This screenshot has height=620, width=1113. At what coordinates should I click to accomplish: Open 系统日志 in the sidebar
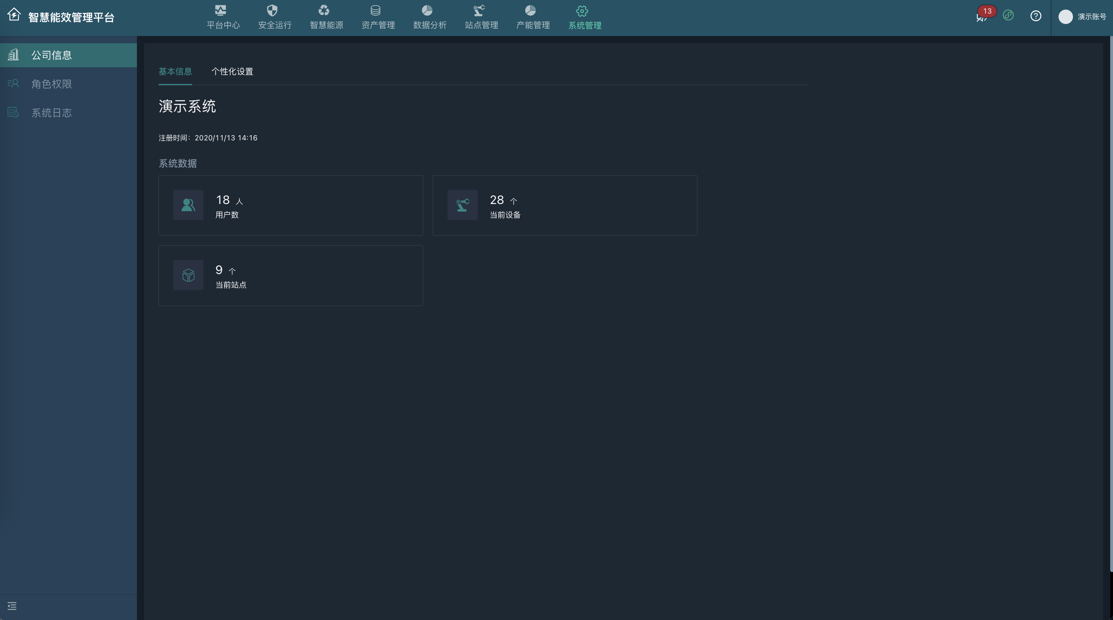tap(51, 113)
